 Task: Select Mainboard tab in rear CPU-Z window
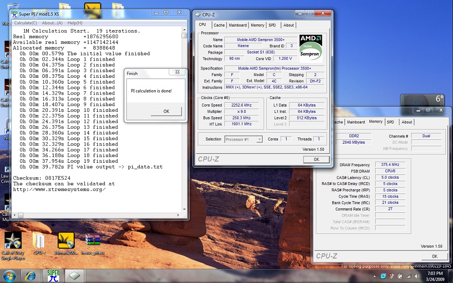356,122
